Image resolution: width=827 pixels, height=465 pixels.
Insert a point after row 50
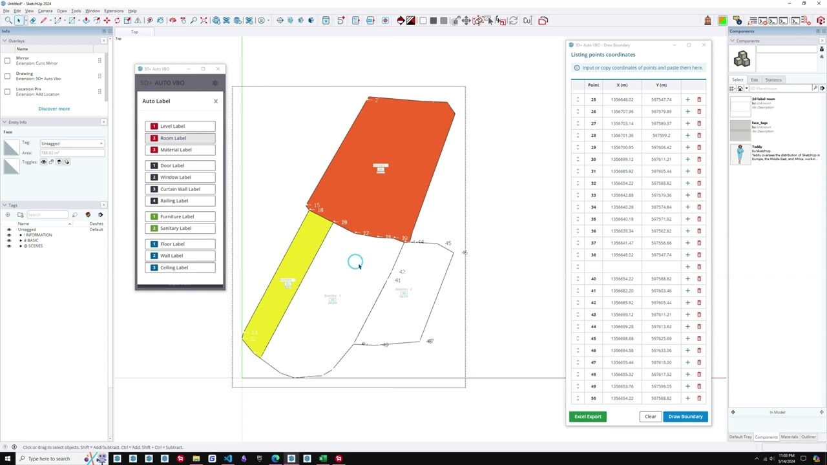click(x=687, y=398)
